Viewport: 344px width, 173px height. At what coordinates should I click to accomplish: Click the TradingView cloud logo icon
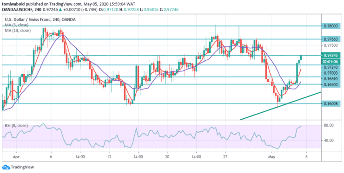(x=6, y=167)
